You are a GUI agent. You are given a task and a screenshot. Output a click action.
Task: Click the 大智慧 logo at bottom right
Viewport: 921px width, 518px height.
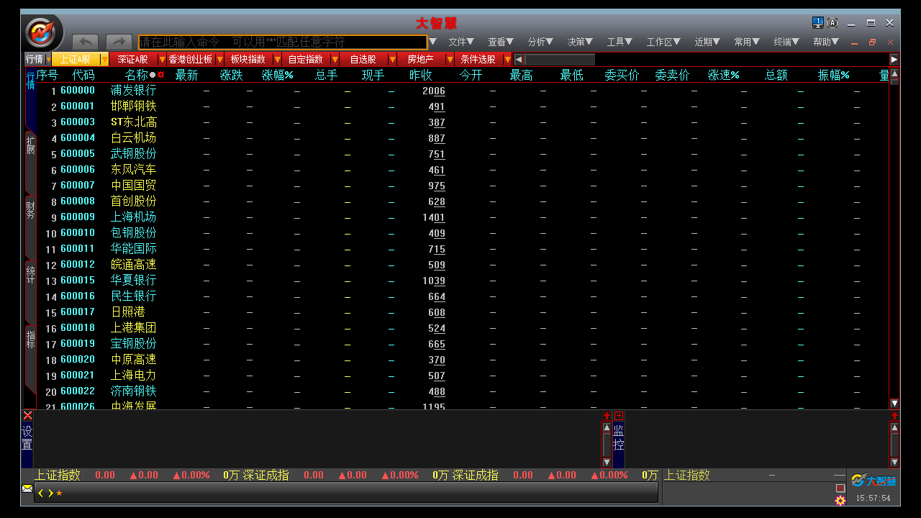(874, 481)
